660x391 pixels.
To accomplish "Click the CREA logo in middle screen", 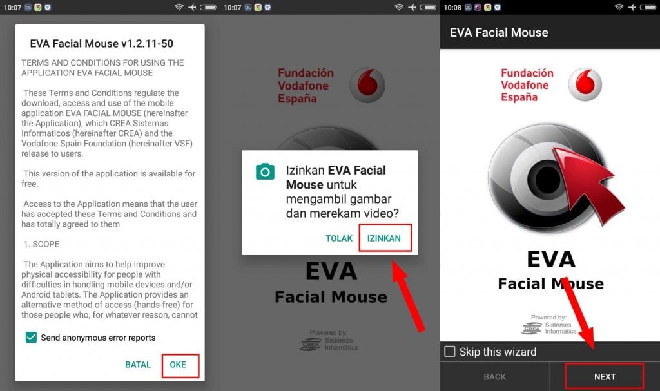I will point(311,344).
